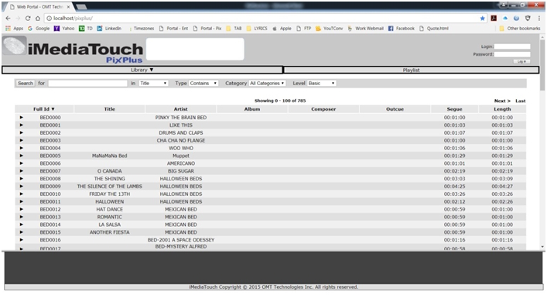Play the BED0010 track preview
The height and width of the screenshot is (295, 547).
tap(22, 194)
